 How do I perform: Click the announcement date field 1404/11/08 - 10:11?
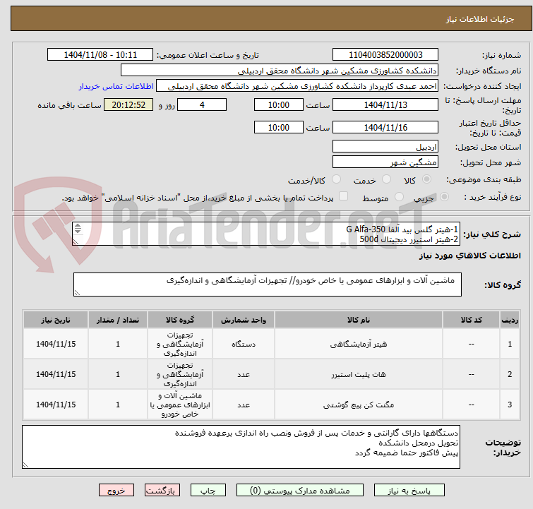tap(100, 55)
